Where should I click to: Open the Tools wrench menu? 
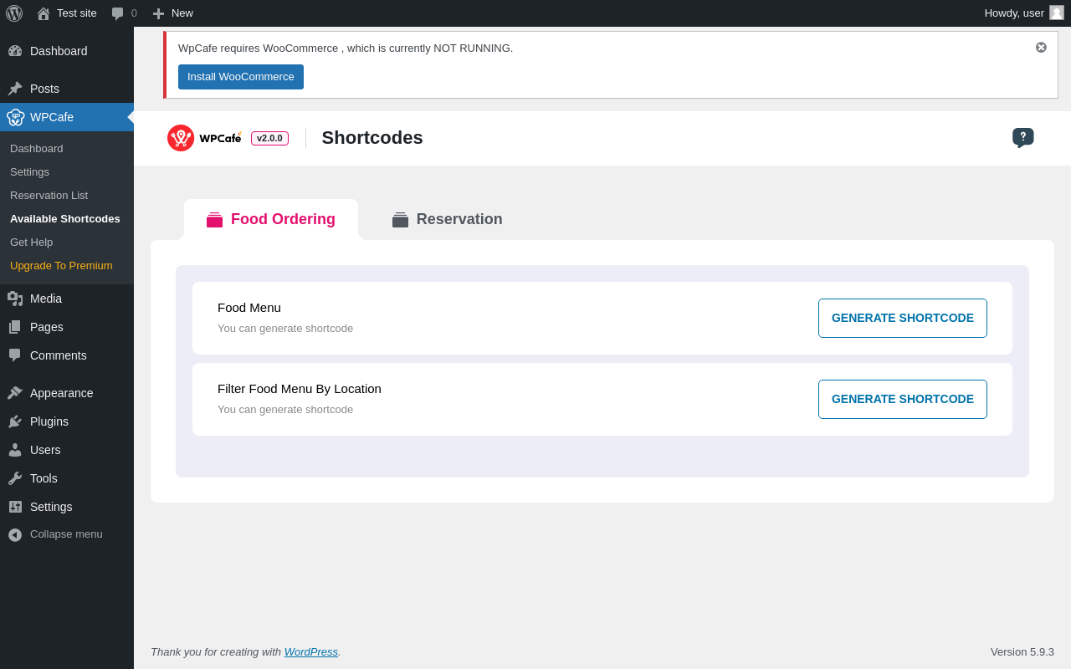click(x=44, y=478)
